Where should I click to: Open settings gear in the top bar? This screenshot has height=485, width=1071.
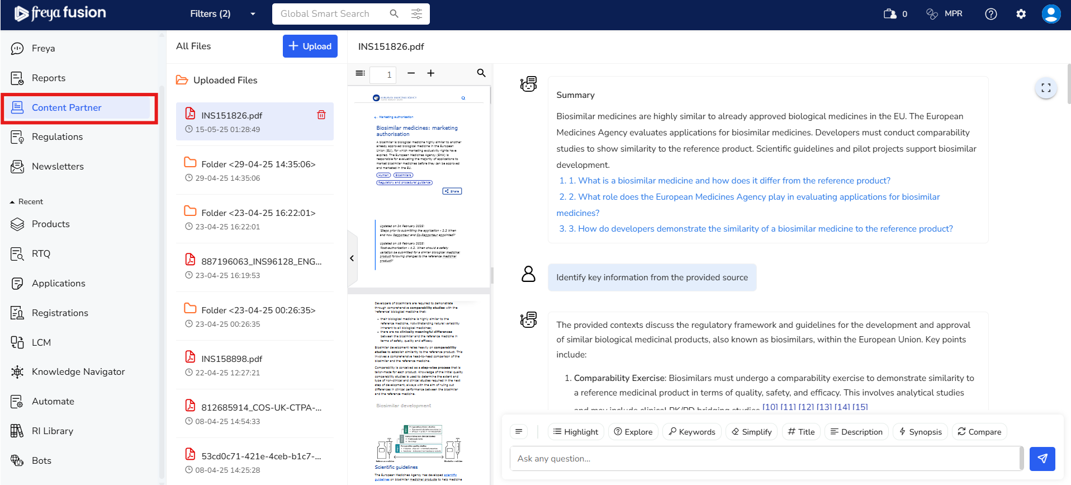(1021, 14)
